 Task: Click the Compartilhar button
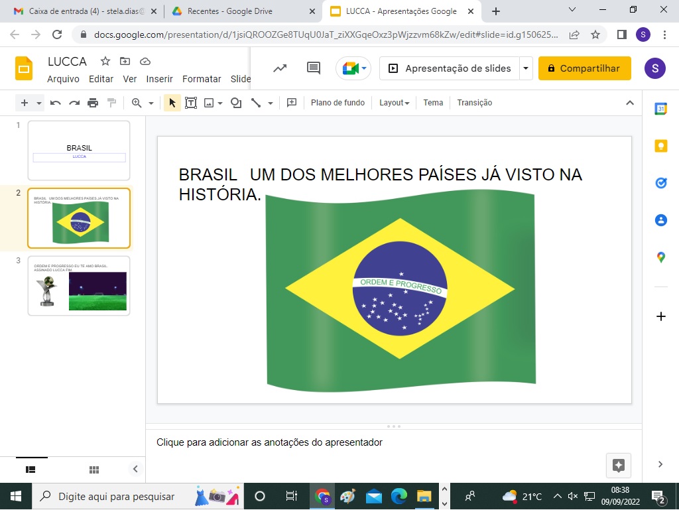point(585,68)
